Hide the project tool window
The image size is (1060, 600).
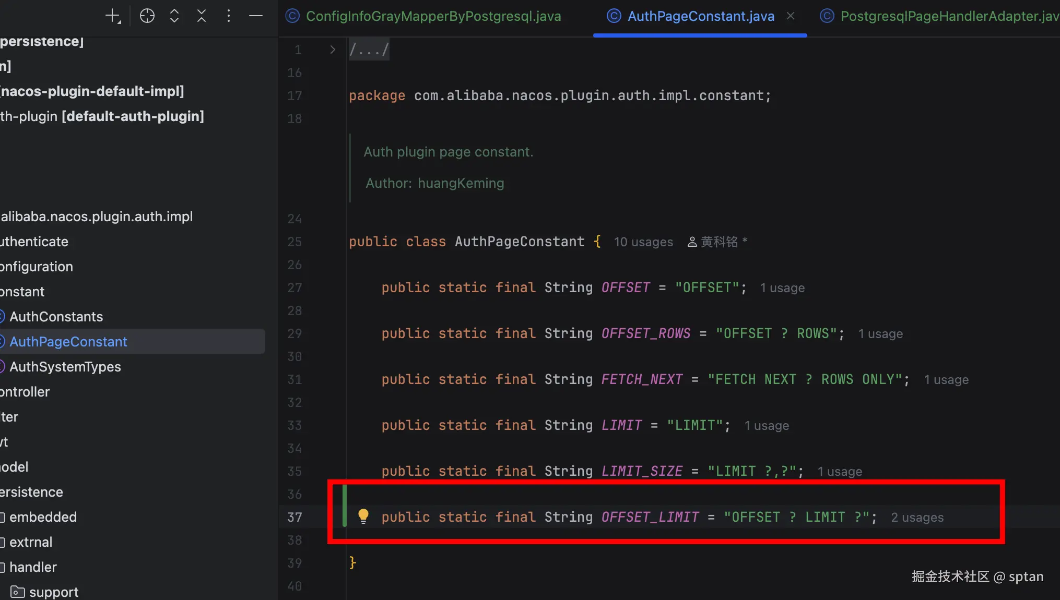click(256, 16)
